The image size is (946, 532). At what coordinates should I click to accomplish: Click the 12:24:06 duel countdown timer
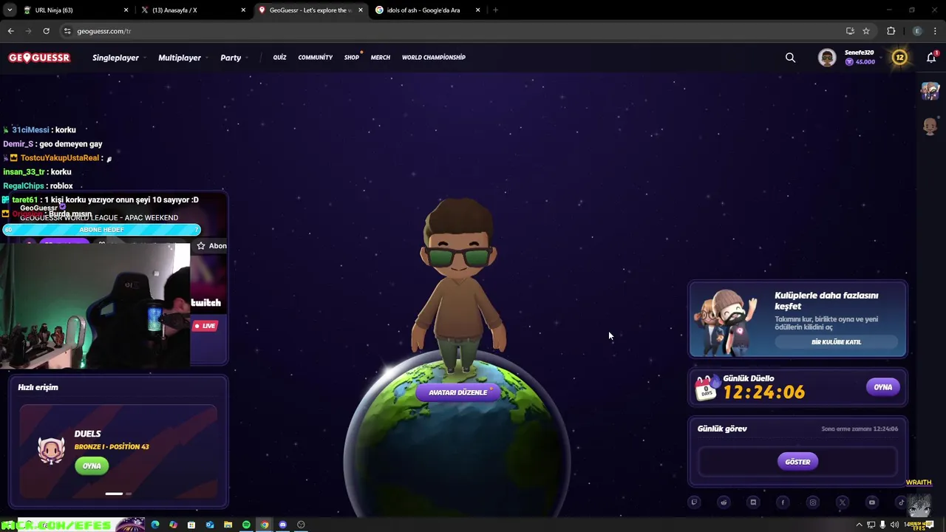[763, 392]
